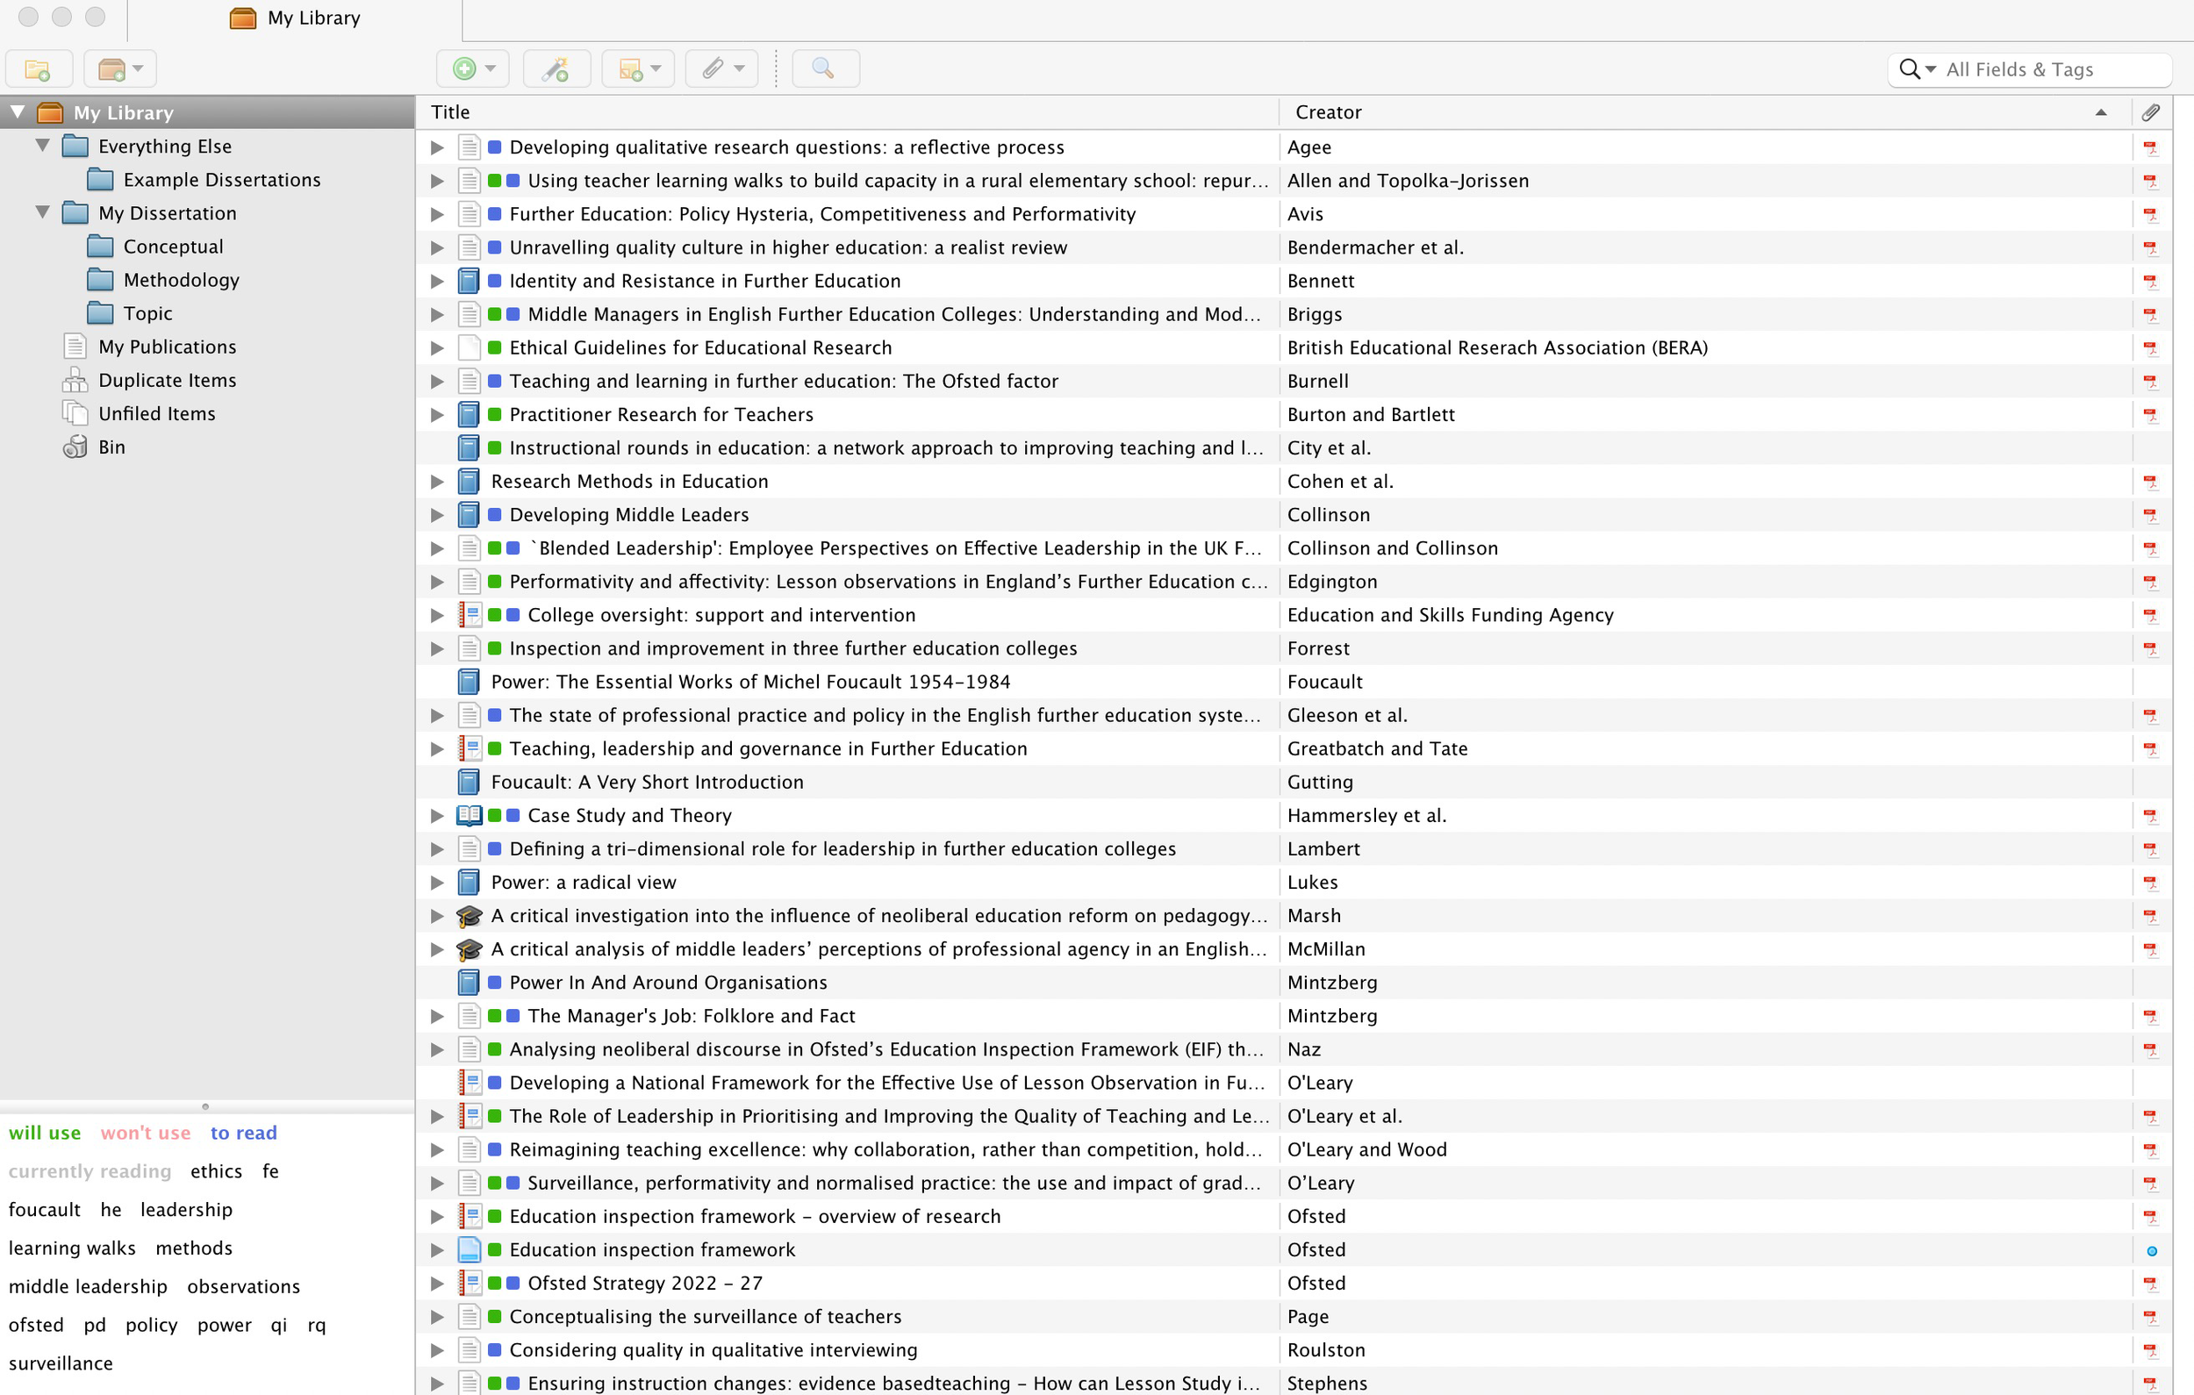Open the Add Attachment paperclip dropdown
This screenshot has width=2194, height=1395.
point(722,69)
